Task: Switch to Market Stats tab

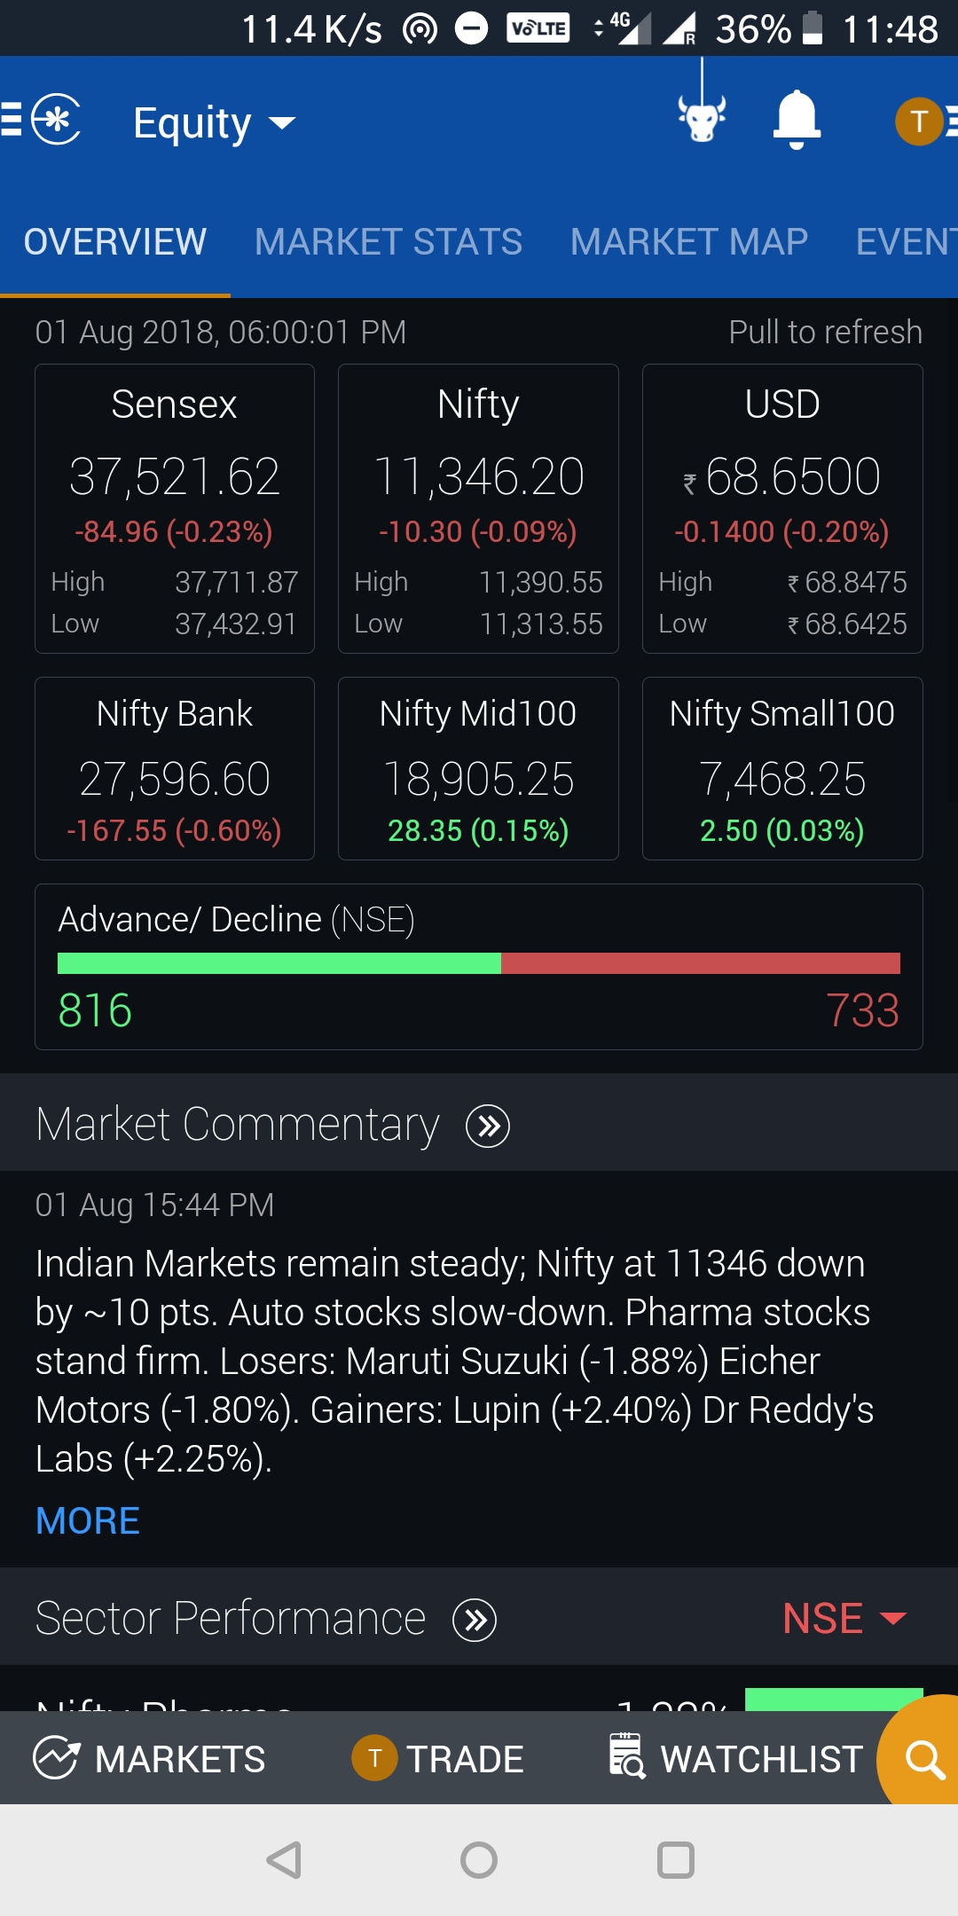Action: [389, 242]
